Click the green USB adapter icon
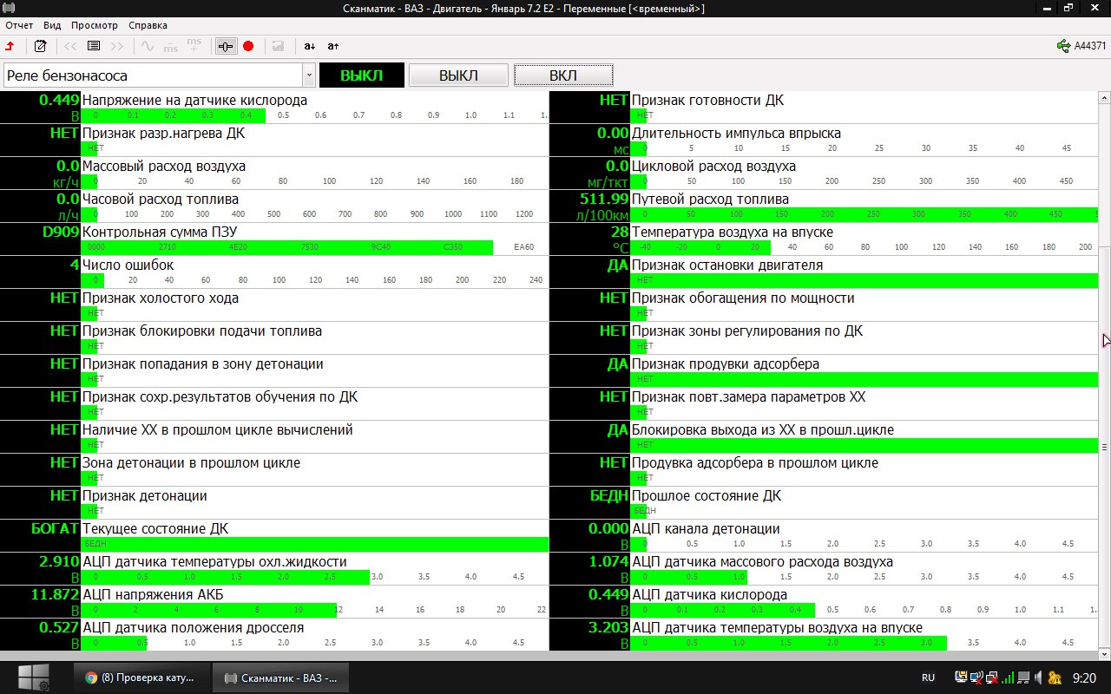Image resolution: width=1111 pixels, height=694 pixels. click(1063, 46)
